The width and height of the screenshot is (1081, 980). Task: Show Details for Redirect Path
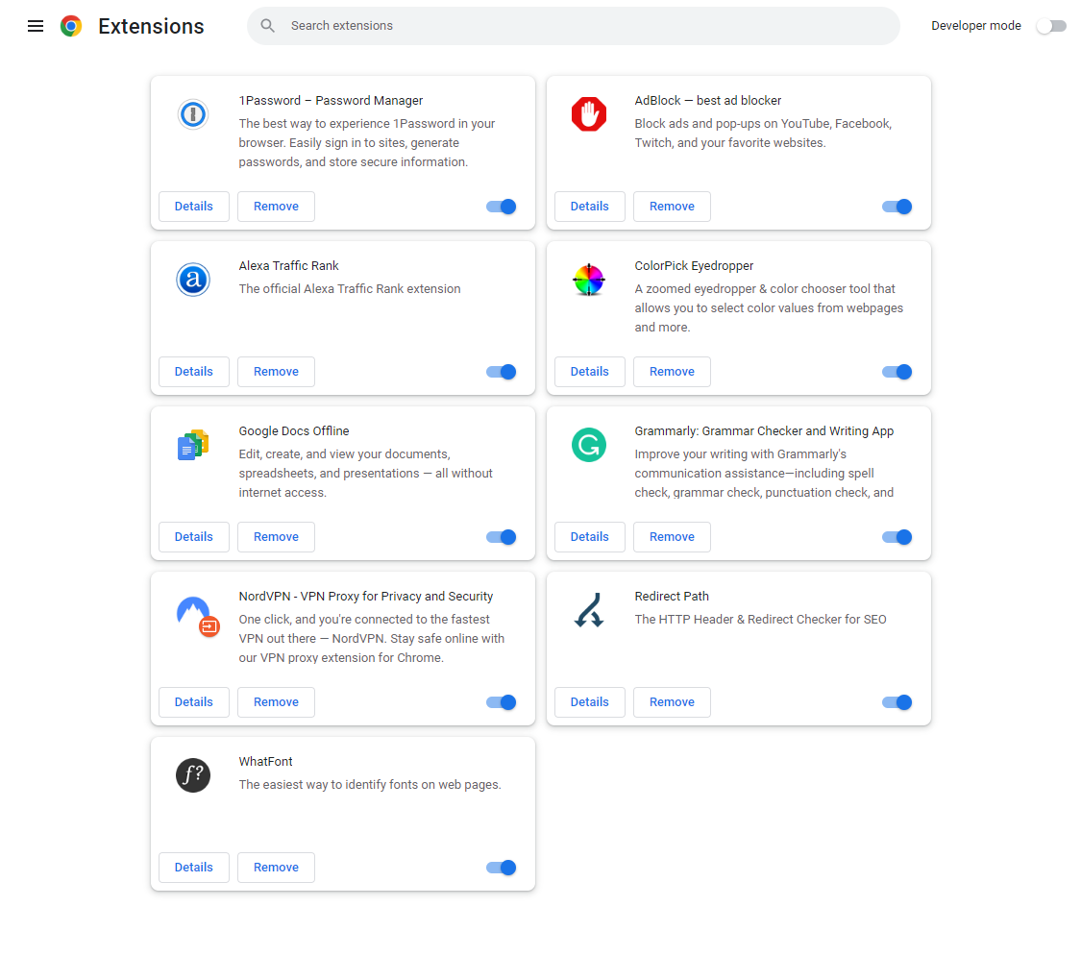coord(589,702)
